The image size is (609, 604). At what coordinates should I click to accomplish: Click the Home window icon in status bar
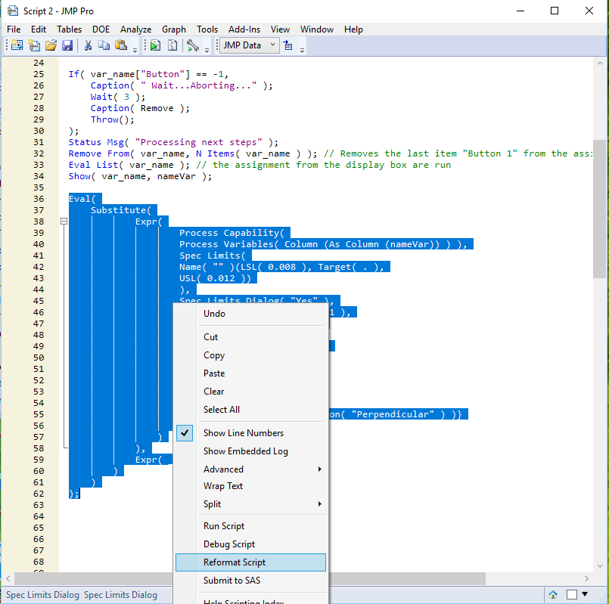(x=553, y=594)
